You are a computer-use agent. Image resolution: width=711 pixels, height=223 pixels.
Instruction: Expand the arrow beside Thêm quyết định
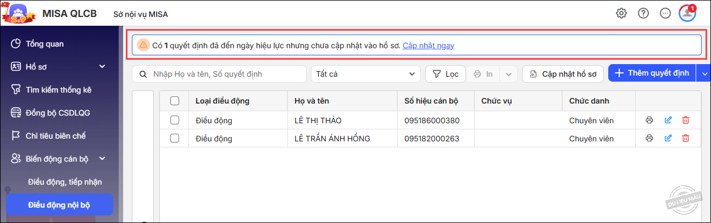click(704, 73)
